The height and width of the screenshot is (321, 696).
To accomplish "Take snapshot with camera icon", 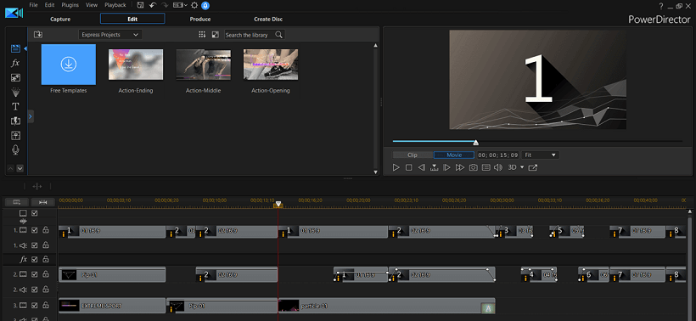I will tap(474, 167).
